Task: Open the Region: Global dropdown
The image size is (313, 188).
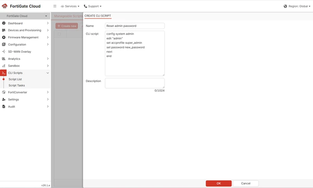Action: (x=297, y=6)
